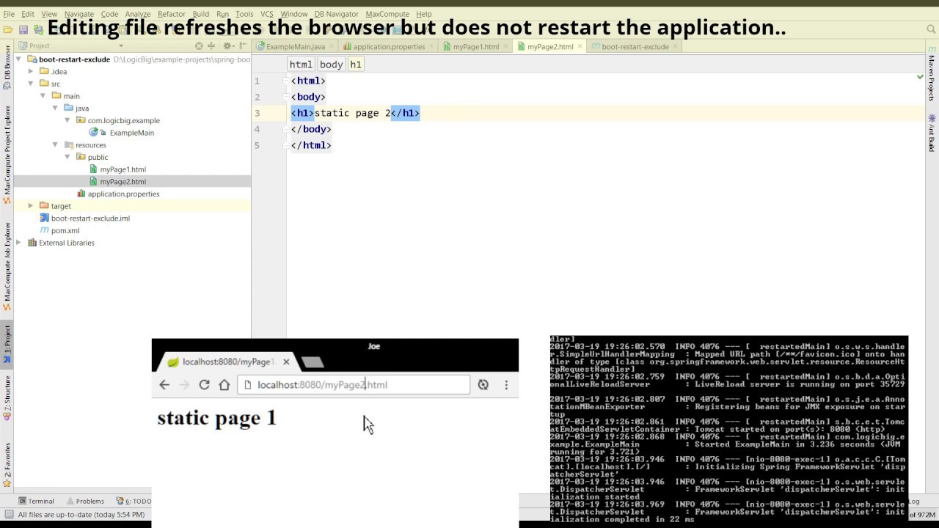Open the Structure side panel
Screen dimensions: 939x528
click(7, 398)
